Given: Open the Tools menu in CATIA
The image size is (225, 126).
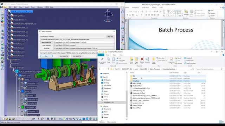Looking at the screenshot, I should point(33,7).
